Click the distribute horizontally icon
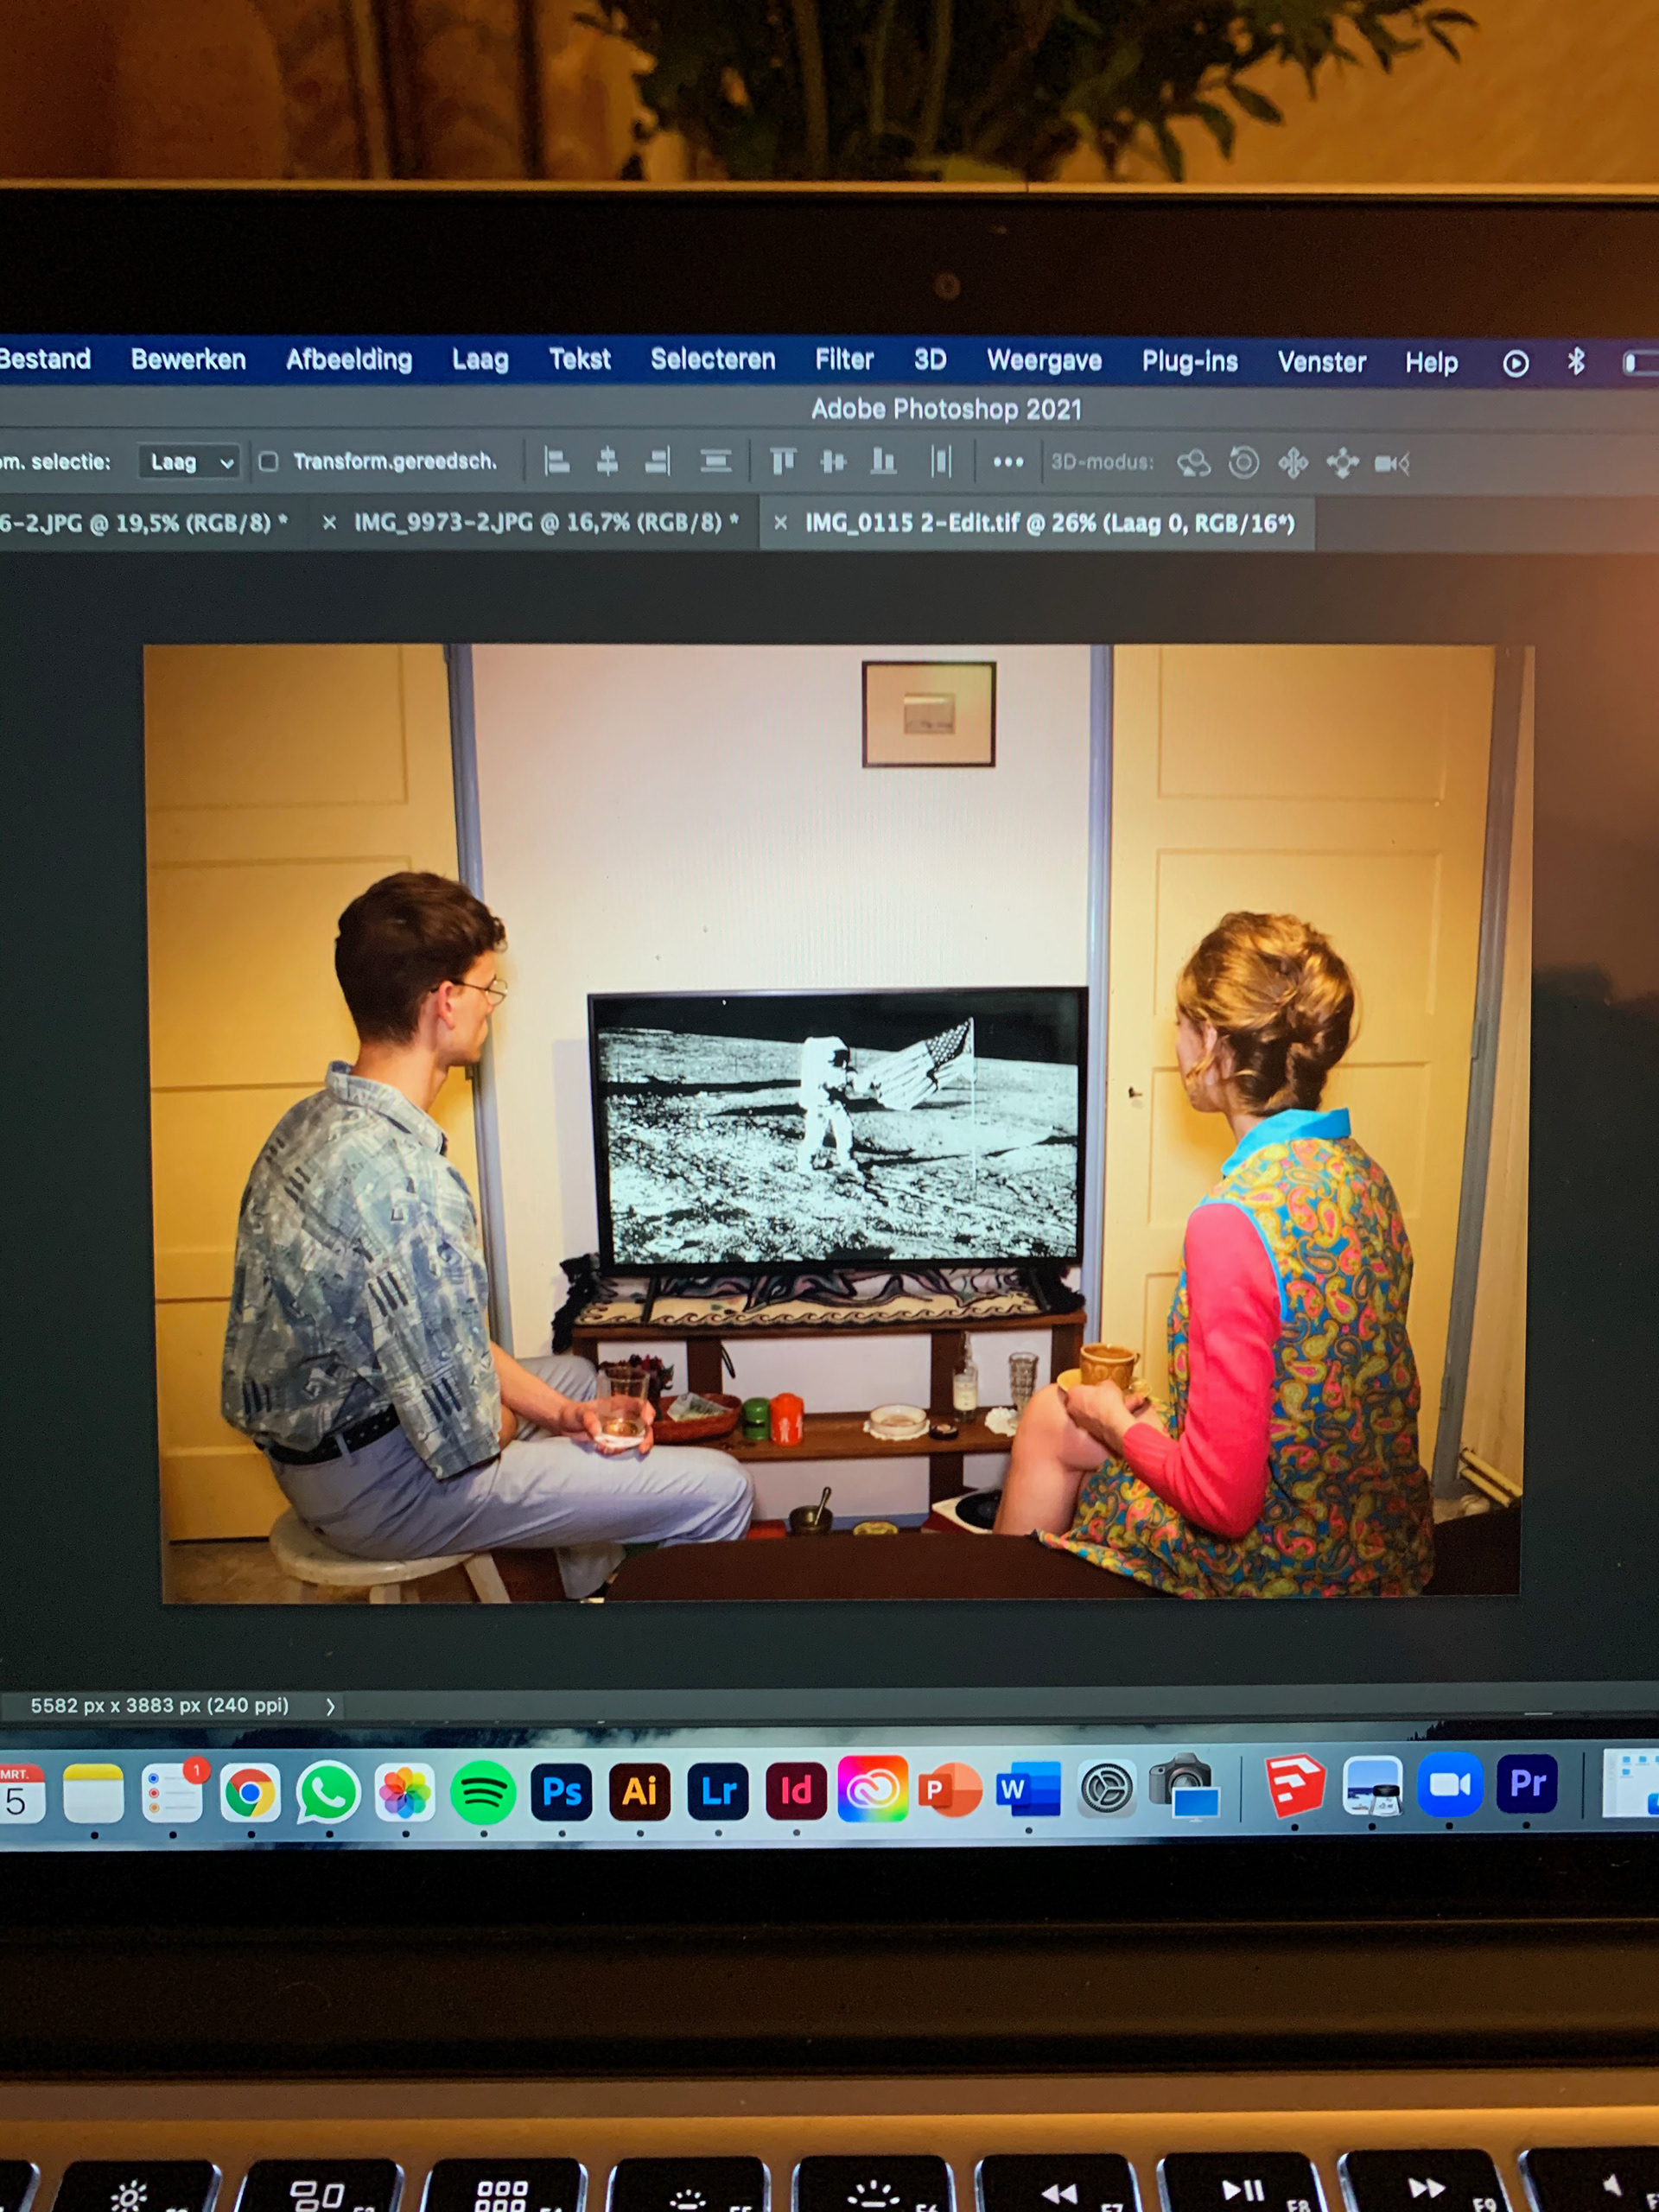 (x=941, y=461)
